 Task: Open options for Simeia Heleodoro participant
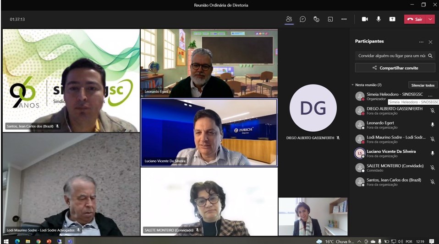pos(430,95)
